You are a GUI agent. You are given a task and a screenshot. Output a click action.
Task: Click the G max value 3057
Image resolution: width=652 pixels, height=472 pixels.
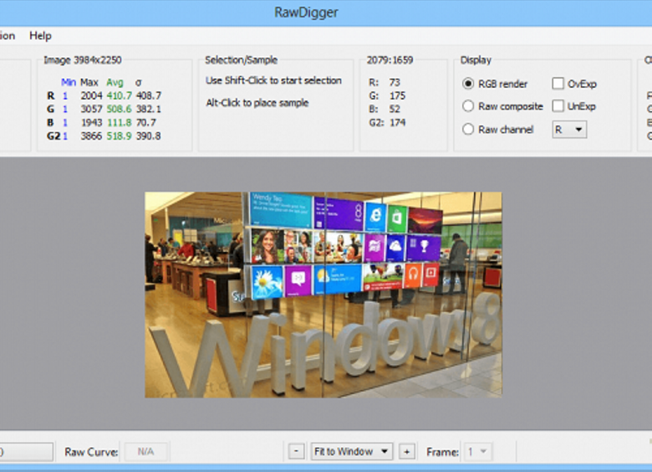[91, 109]
